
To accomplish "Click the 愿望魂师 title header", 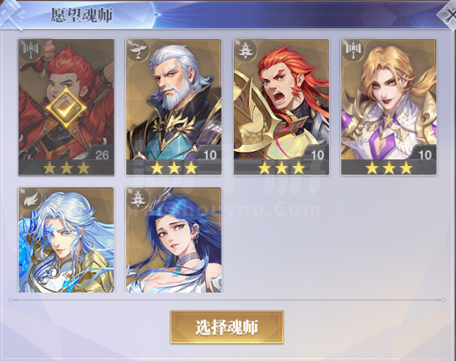I will coord(82,15).
